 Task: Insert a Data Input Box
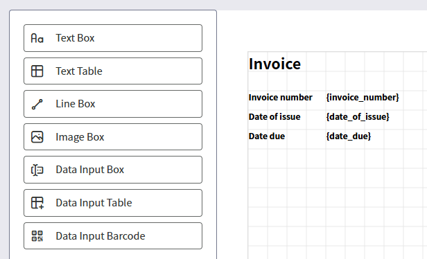coord(113,170)
